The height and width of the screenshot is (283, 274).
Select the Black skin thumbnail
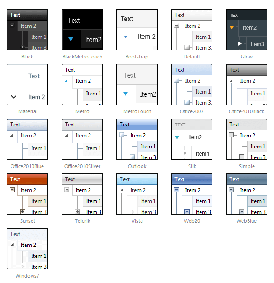pos(27,30)
